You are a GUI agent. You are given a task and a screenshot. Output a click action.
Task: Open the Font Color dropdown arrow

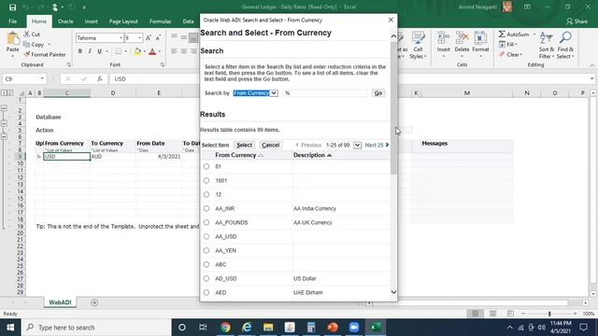pyautogui.click(x=160, y=51)
